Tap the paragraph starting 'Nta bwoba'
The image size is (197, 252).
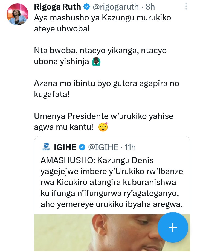pyautogui.click(x=100, y=56)
